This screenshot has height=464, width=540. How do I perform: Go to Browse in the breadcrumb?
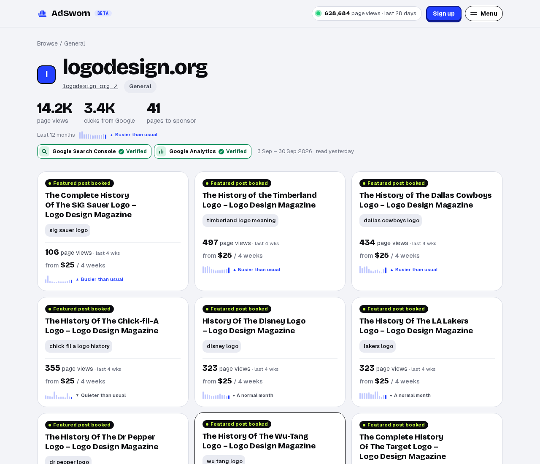click(x=47, y=43)
